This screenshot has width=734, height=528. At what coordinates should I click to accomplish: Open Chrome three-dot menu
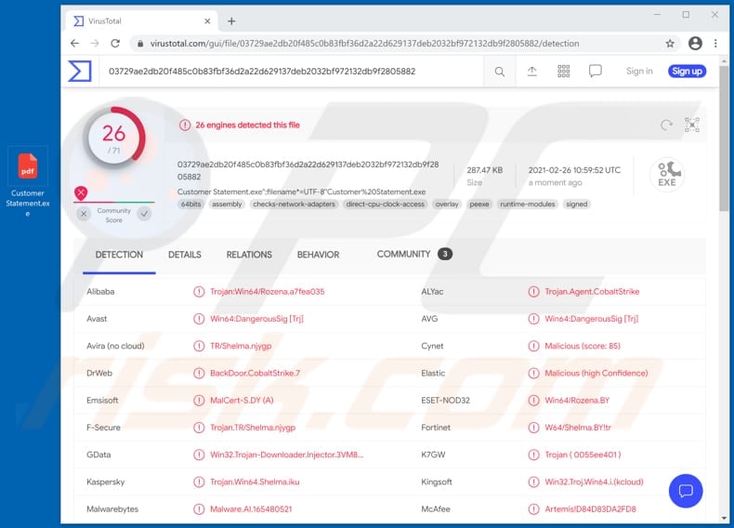click(x=715, y=44)
